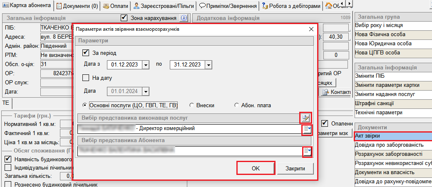432x187 pixels.
Task: Select the Абон. плата radio option
Action: click(x=237, y=105)
